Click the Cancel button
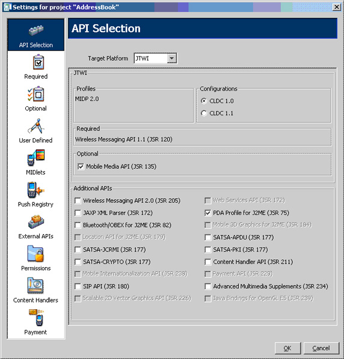 [x=321, y=348]
